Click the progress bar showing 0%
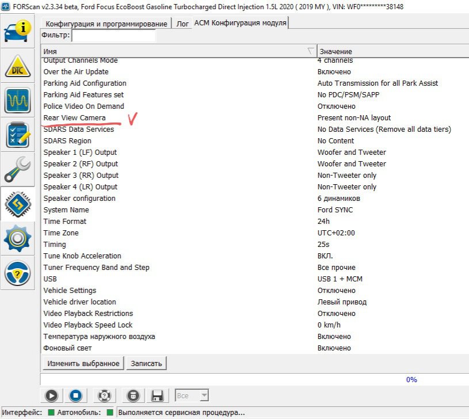The height and width of the screenshot is (419, 469). (x=254, y=379)
